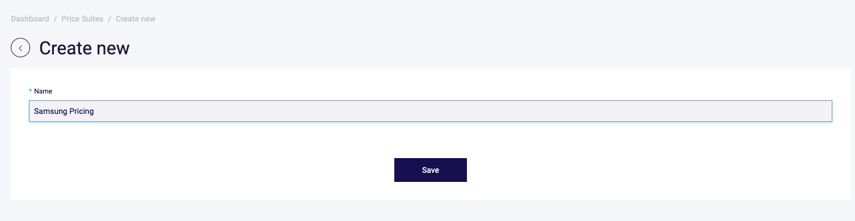
Task: Focus the Name input field
Action: coord(431,111)
